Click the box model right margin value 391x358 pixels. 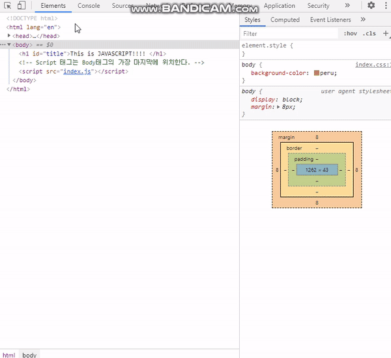pyautogui.click(x=356, y=170)
